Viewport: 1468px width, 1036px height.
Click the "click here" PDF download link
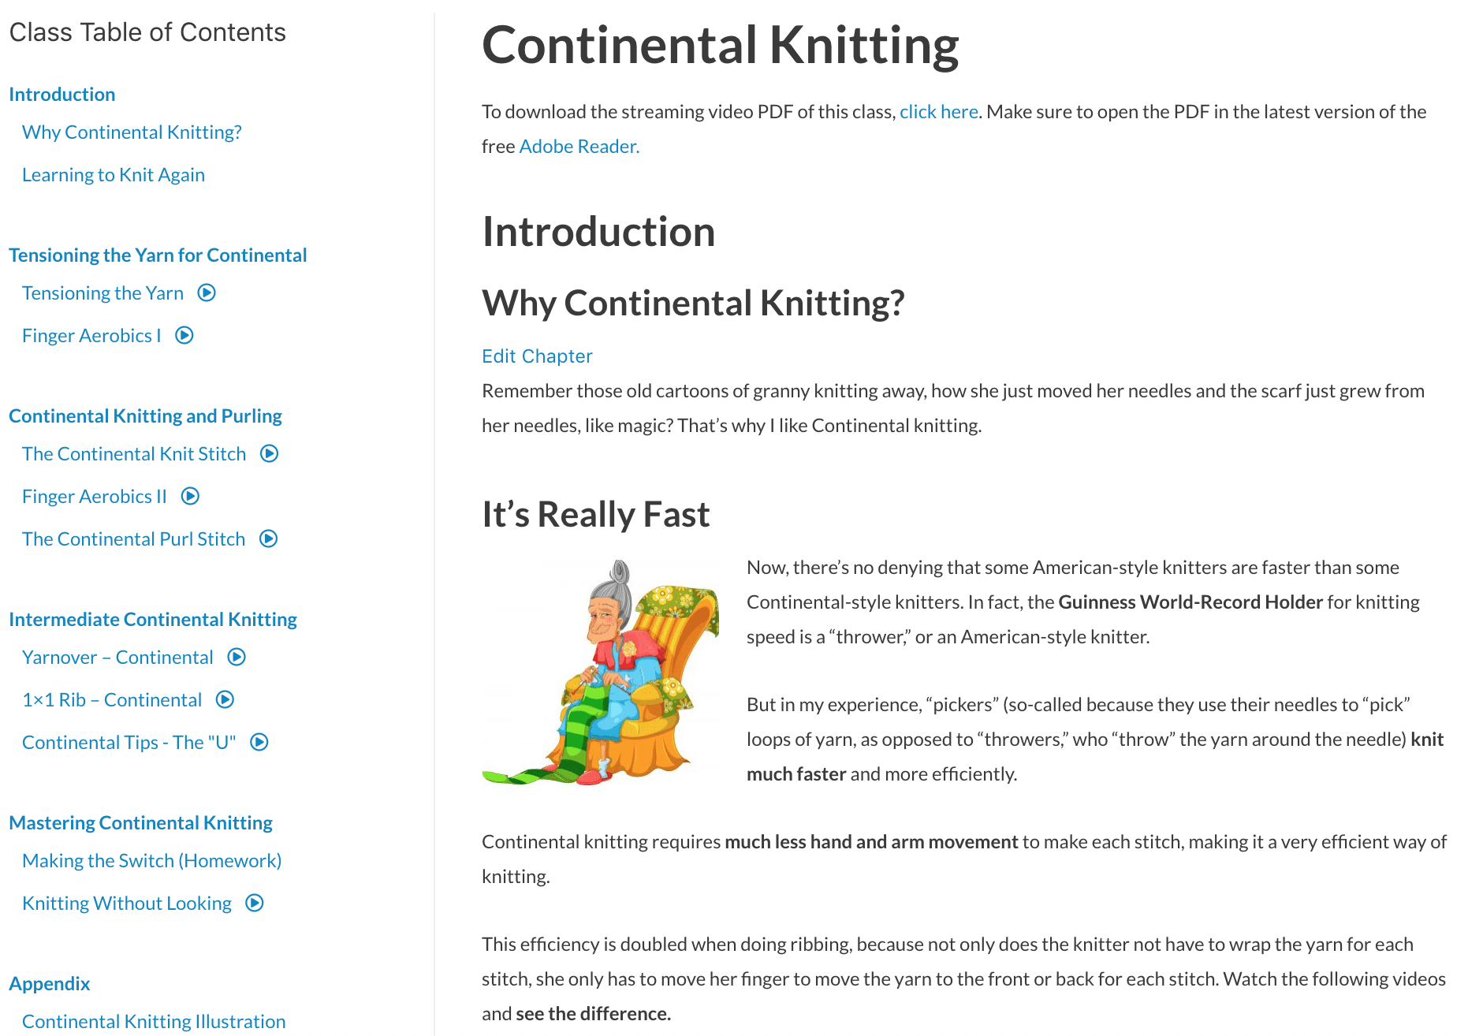938,112
